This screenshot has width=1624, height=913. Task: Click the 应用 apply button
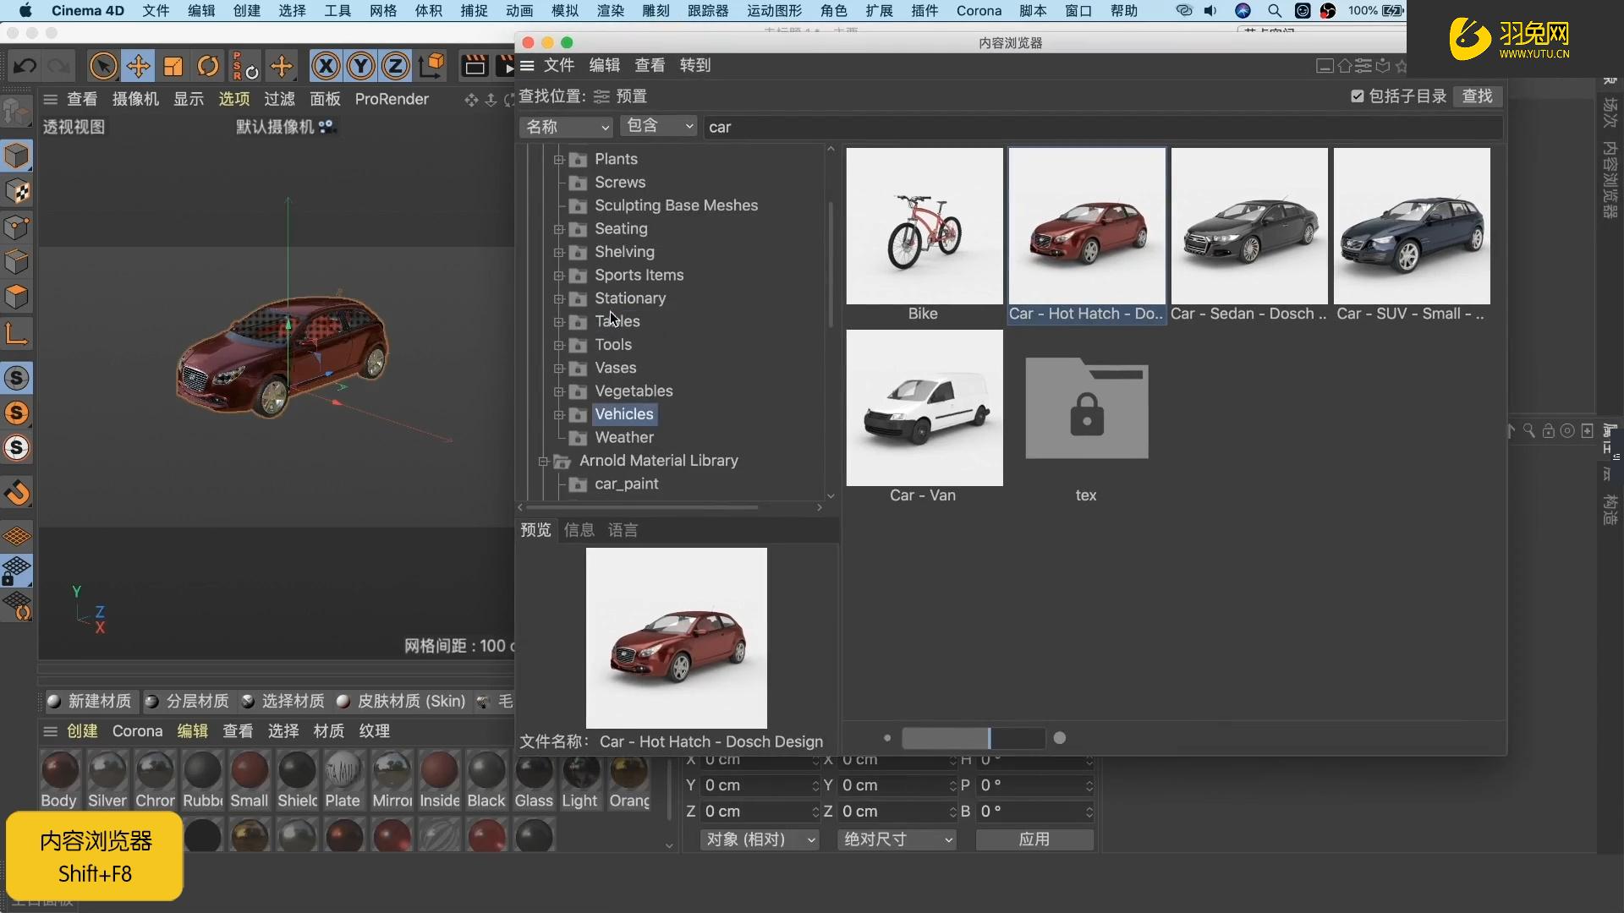click(x=1034, y=839)
